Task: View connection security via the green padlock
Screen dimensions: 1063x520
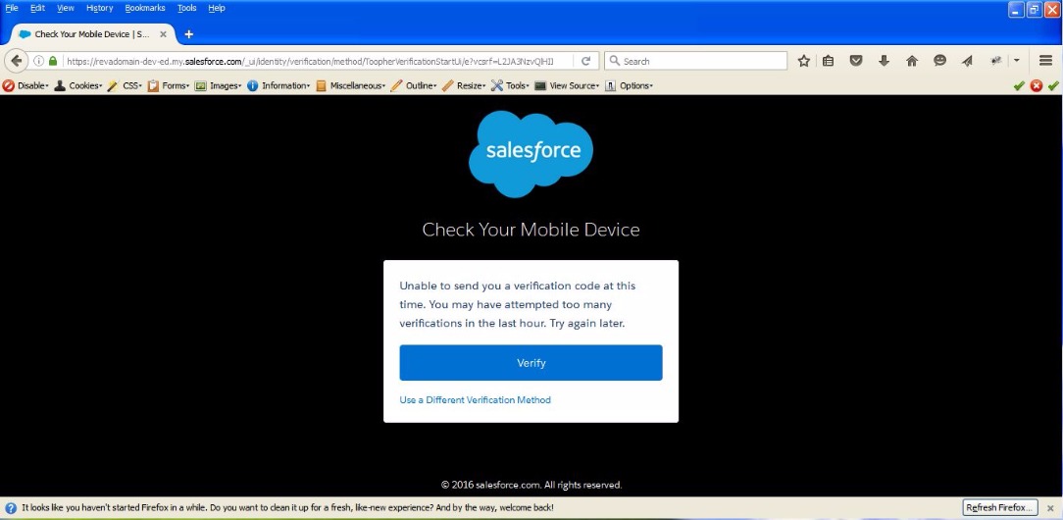Action: [53, 61]
